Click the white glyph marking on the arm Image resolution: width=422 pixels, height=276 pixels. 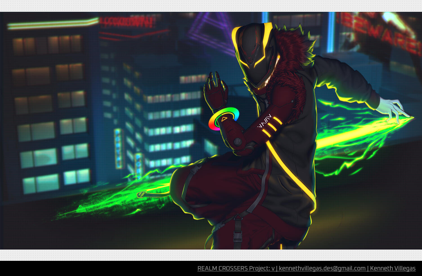pos(264,120)
